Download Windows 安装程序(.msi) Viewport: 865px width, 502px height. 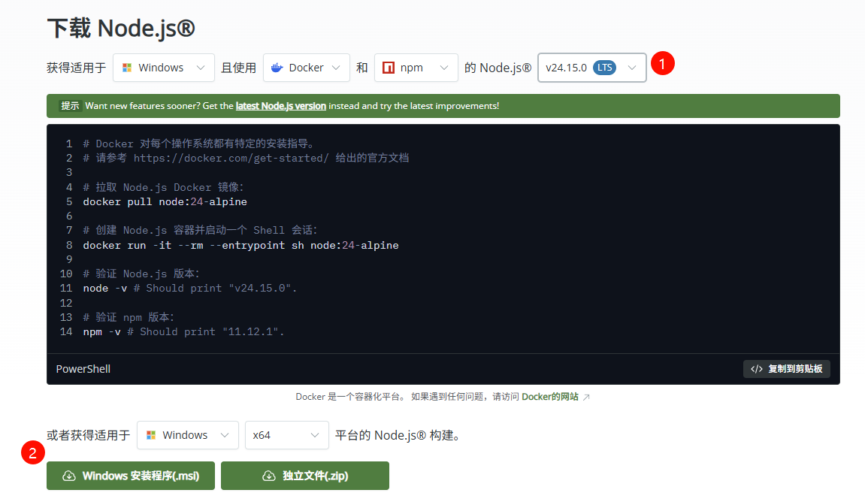point(131,476)
